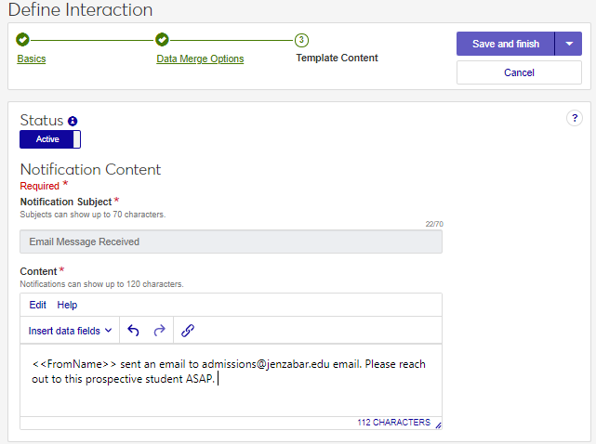Click the Basics step green checkmark
Screen dimensions: 596x444
coord(23,40)
